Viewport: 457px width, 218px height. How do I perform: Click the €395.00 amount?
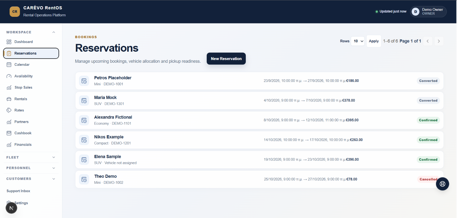pyautogui.click(x=352, y=120)
